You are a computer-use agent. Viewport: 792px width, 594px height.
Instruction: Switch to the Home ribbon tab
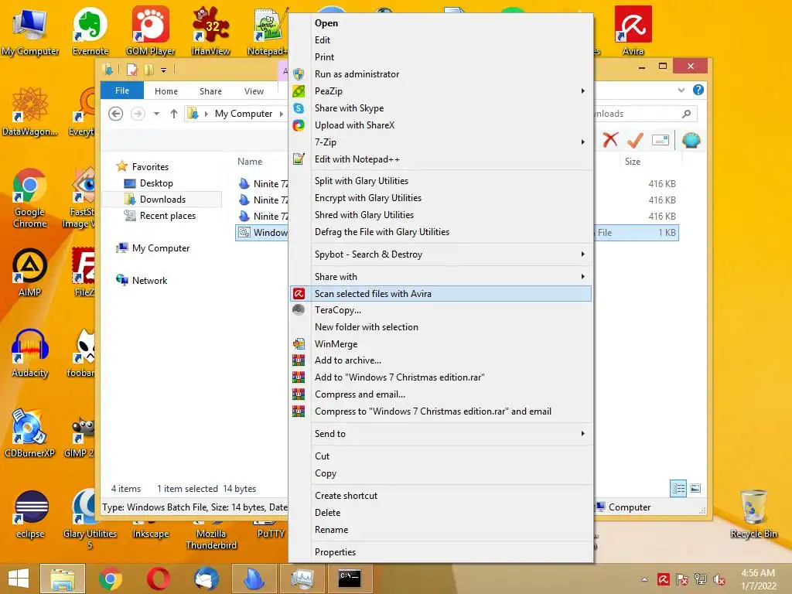point(166,91)
